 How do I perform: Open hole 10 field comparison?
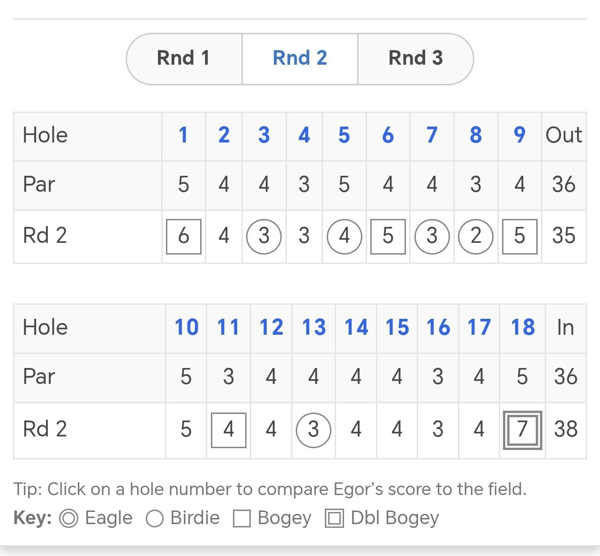coord(186,327)
